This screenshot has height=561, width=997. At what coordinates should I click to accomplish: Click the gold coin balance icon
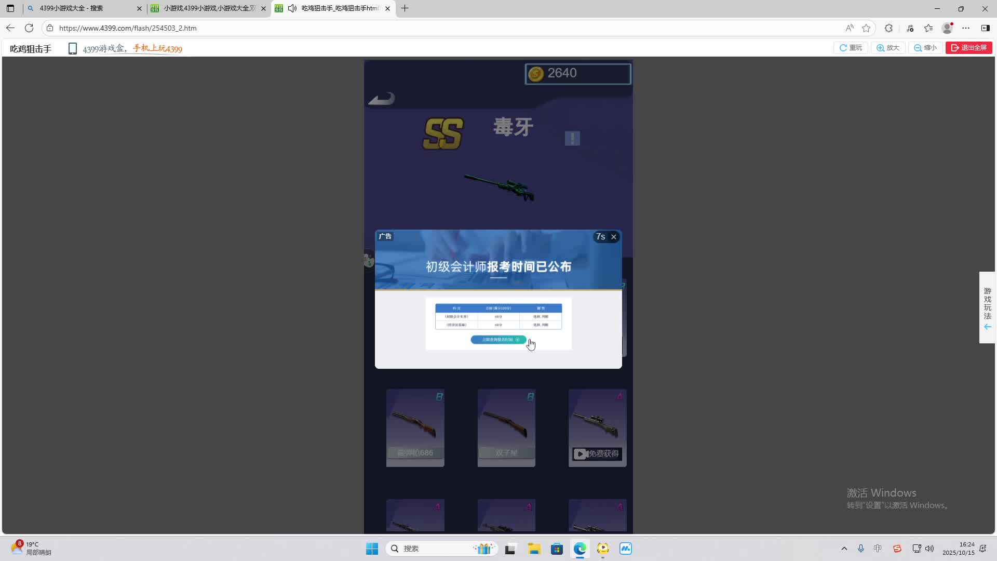coord(535,74)
